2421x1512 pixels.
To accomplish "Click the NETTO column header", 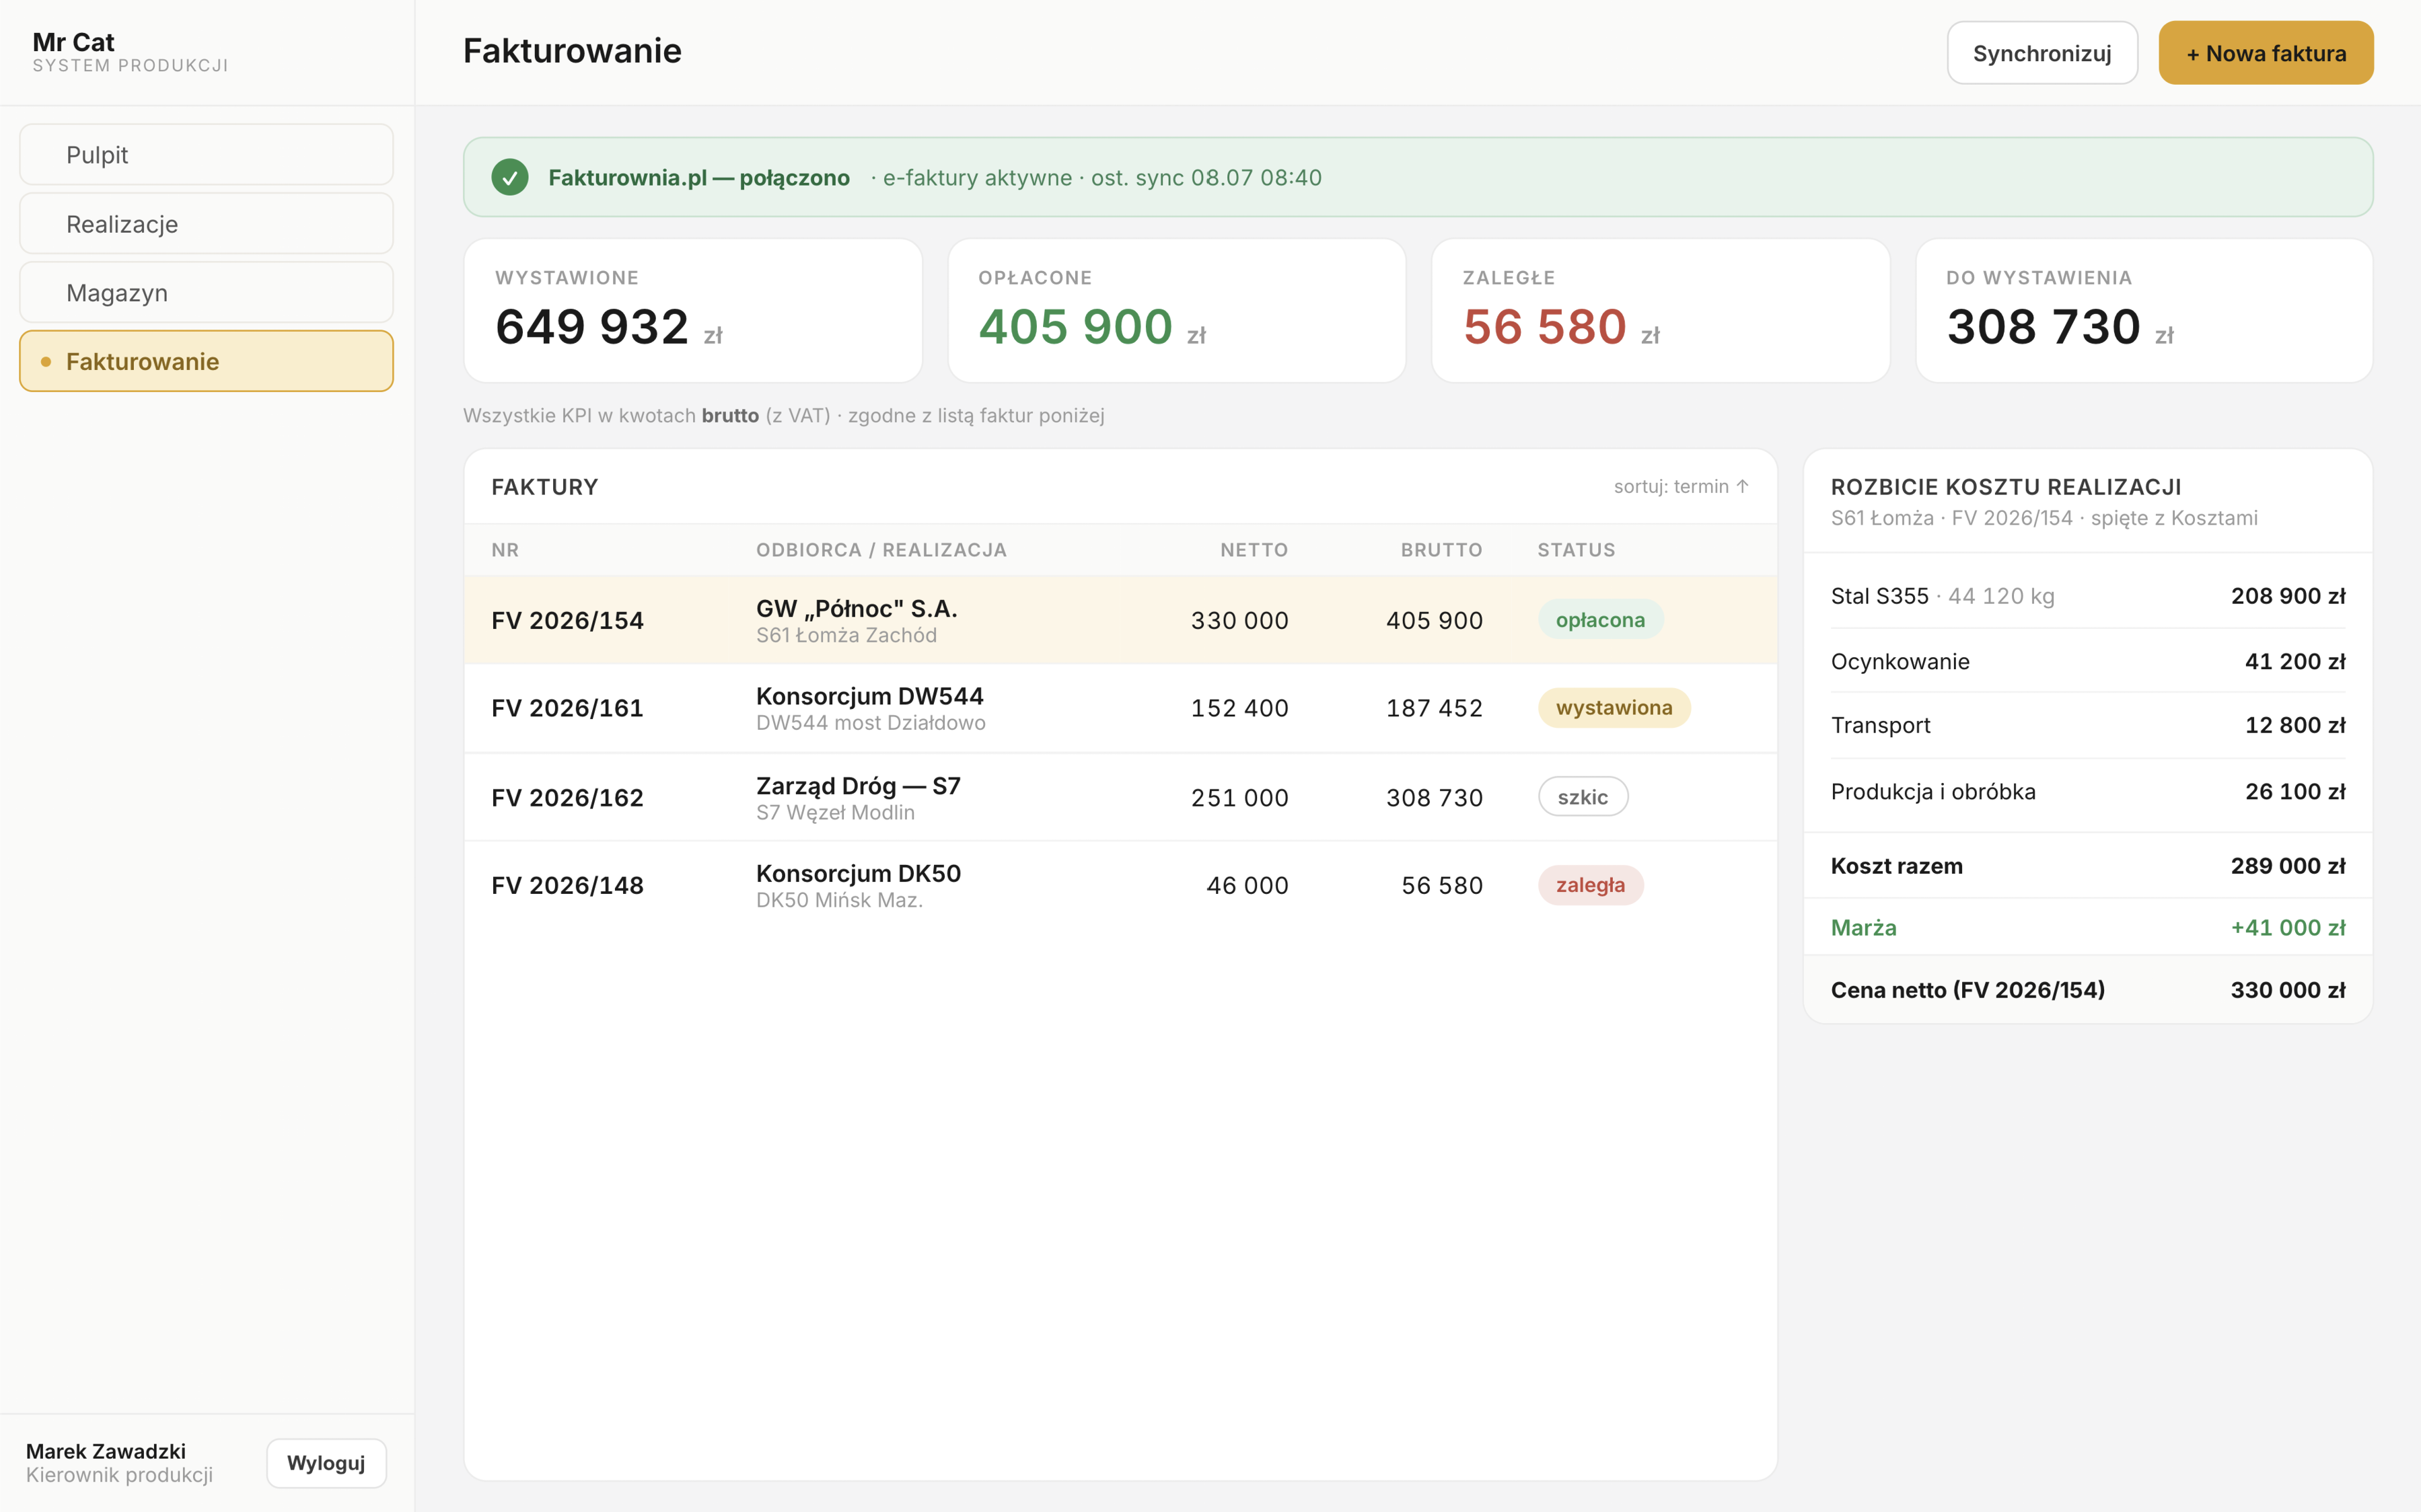I will pyautogui.click(x=1254, y=550).
